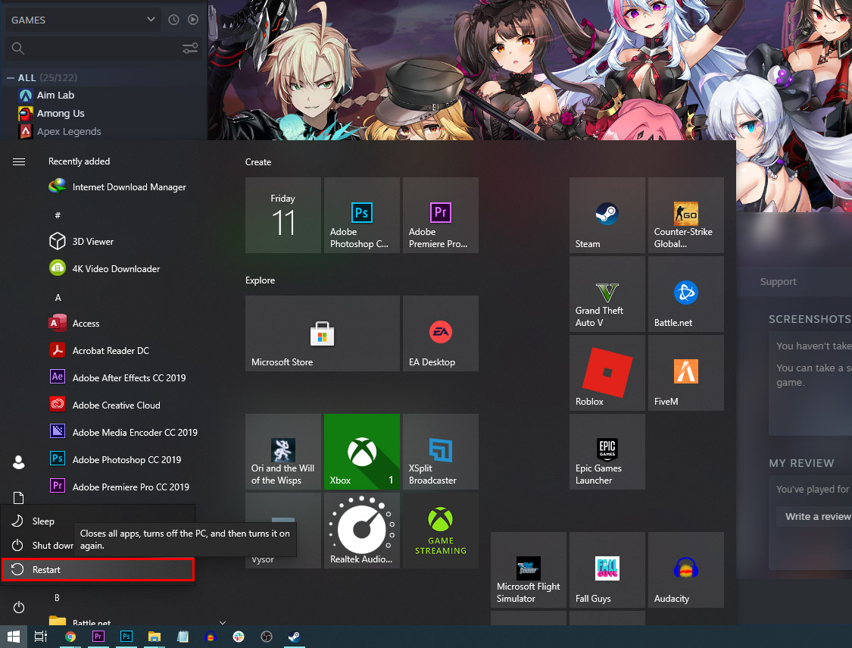Open Documents from the Start menu sidebar
The image size is (852, 648).
click(x=18, y=497)
